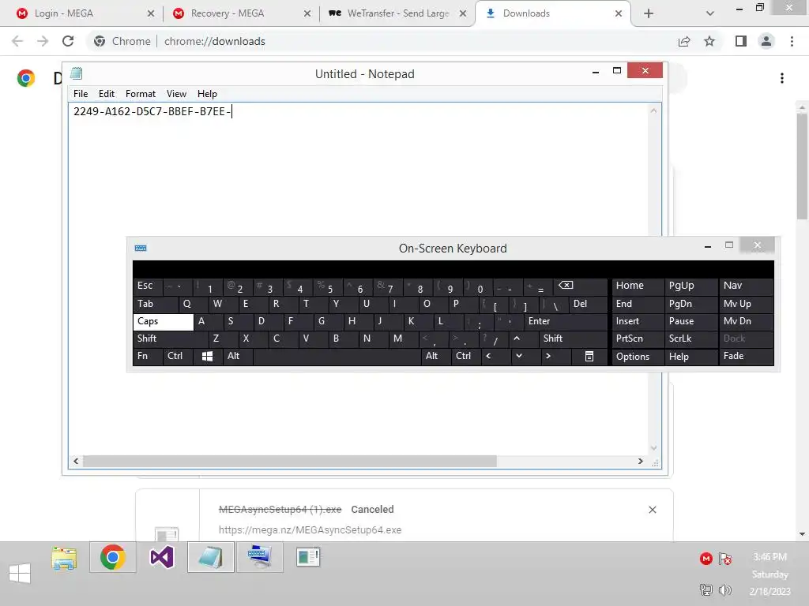Viewport: 809px width, 606px height.
Task: Bookmark this page with the star icon
Action: click(709, 41)
